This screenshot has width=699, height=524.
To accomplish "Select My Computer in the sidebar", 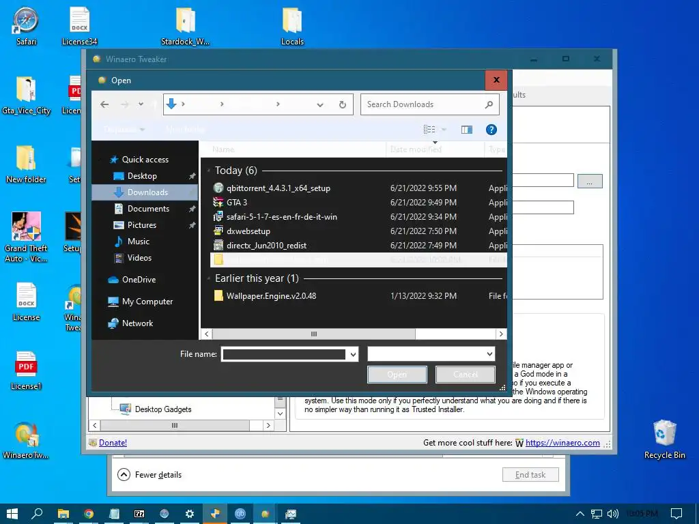I will coord(147,302).
